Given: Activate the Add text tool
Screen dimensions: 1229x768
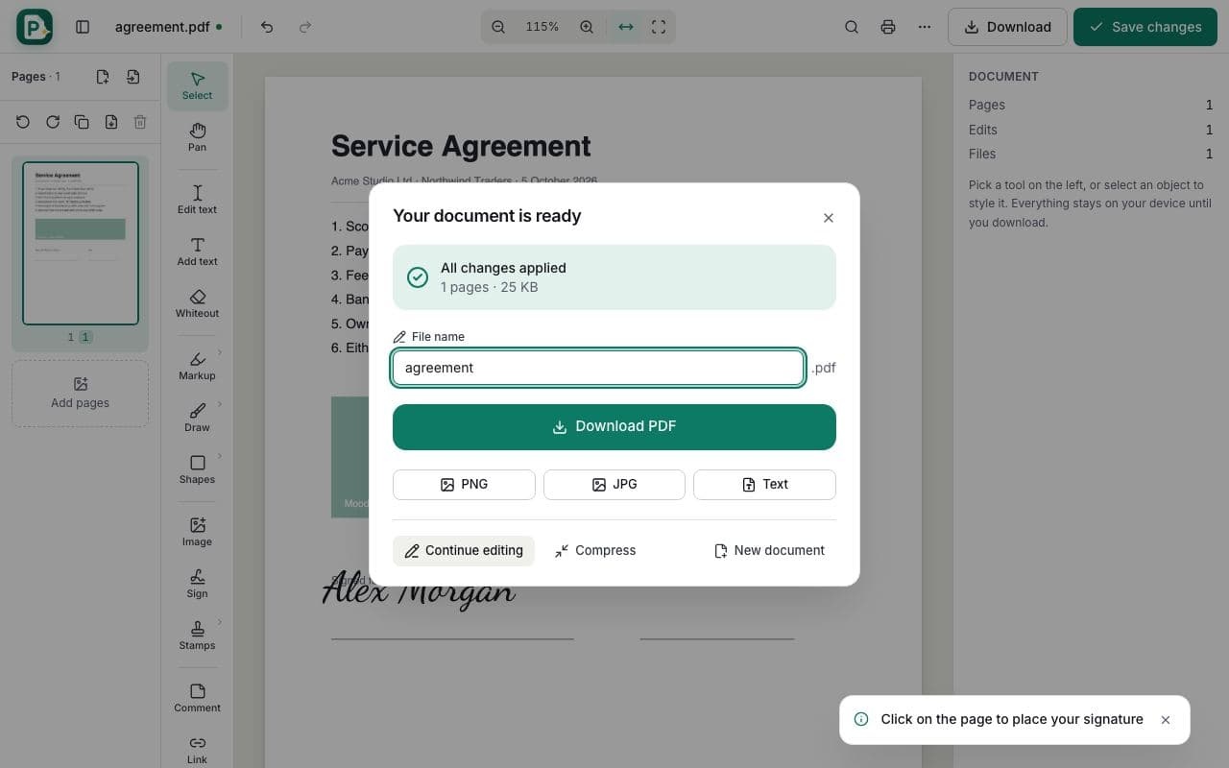Looking at the screenshot, I should click(x=197, y=251).
